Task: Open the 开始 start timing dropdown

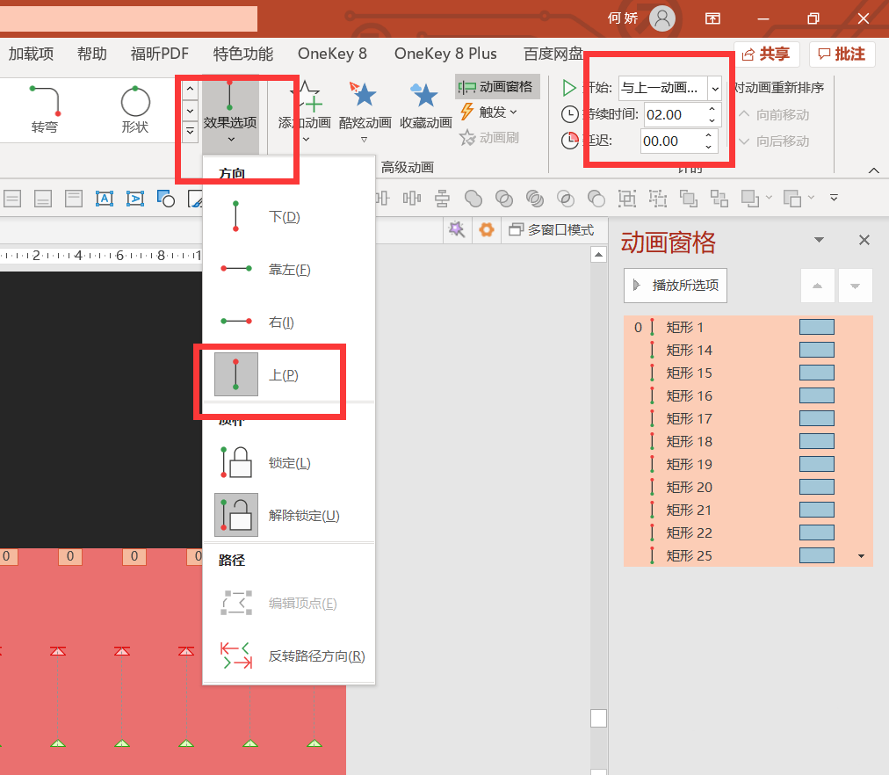Action: [715, 87]
